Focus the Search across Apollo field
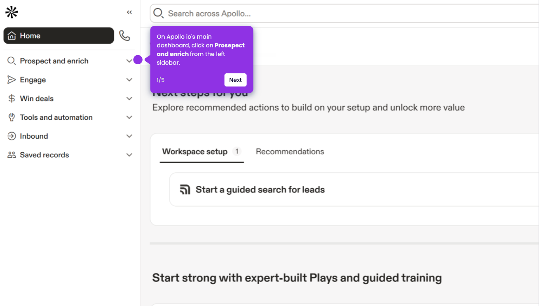This screenshot has height=306, width=539. coord(344,14)
